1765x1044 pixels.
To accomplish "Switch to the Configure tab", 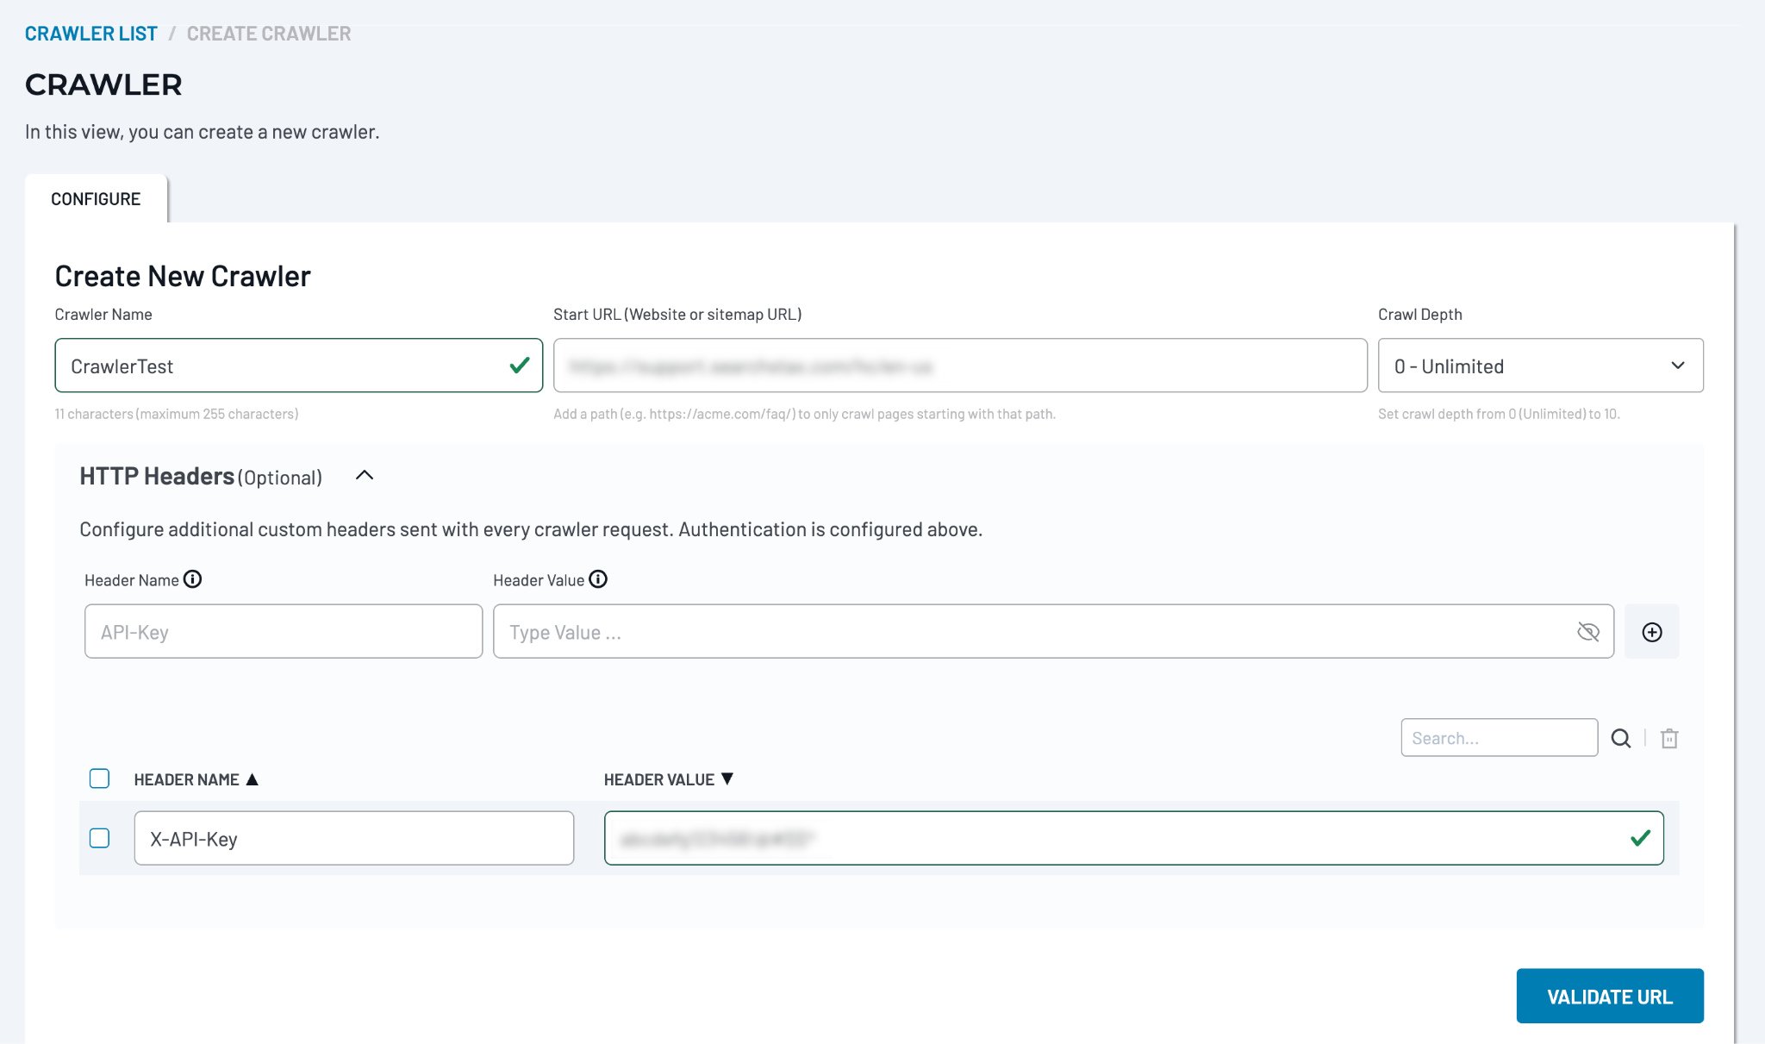I will pyautogui.click(x=96, y=199).
